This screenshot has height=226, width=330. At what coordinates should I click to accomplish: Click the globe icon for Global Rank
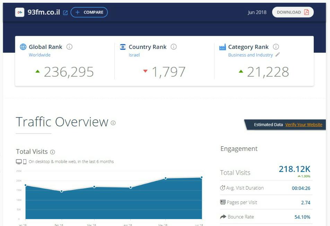23,47
